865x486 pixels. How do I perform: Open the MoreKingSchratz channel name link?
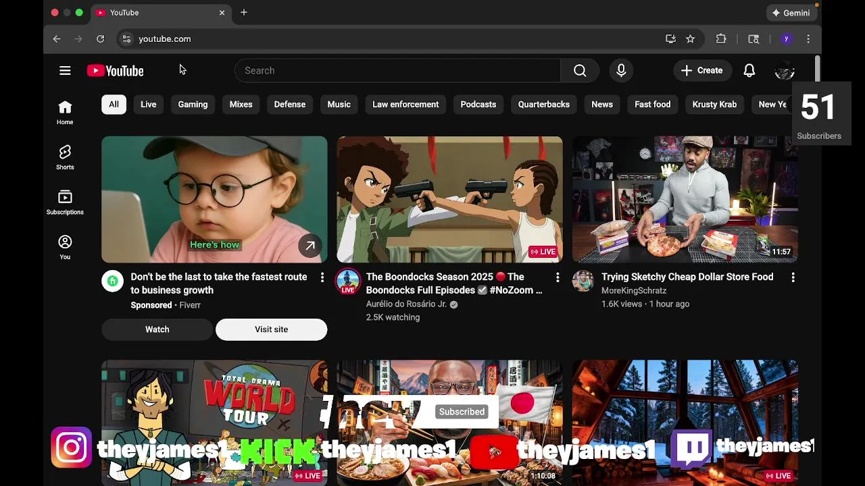click(634, 291)
